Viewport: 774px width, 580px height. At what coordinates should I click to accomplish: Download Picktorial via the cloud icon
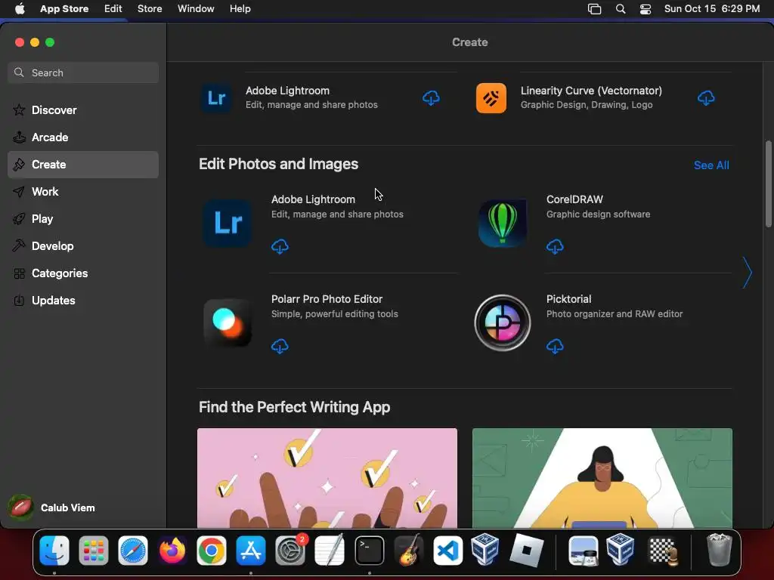pyautogui.click(x=555, y=346)
